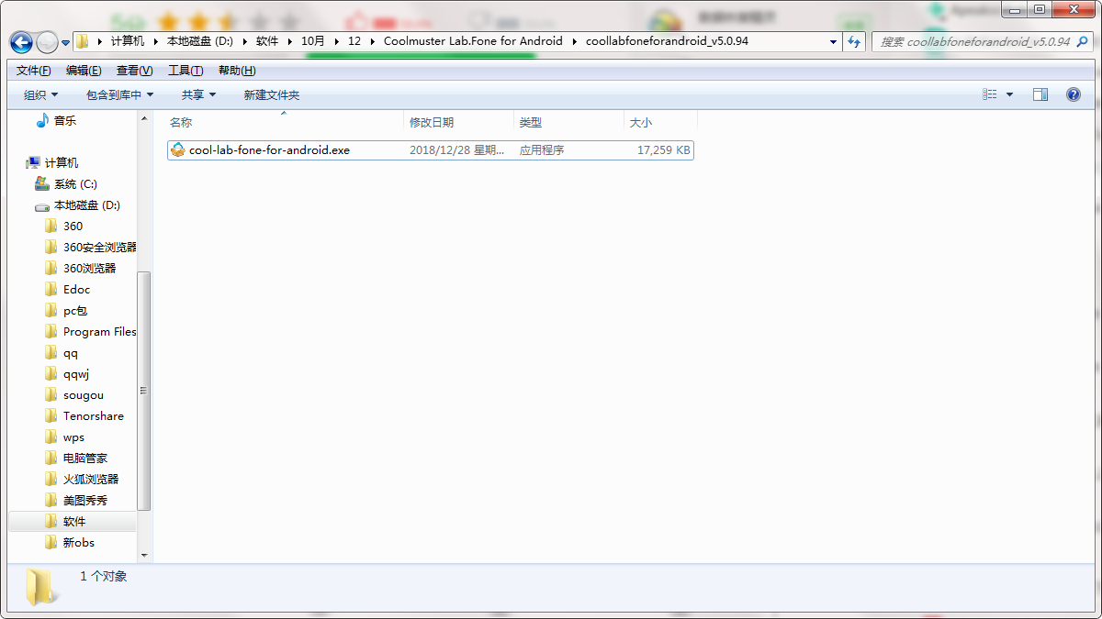The image size is (1102, 619).
Task: Click the 应用程序 type cell
Action: pyautogui.click(x=542, y=149)
